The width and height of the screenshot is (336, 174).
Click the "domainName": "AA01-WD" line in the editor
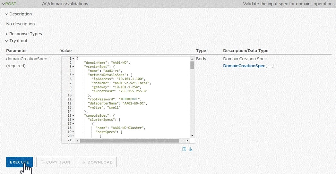click(x=107, y=63)
